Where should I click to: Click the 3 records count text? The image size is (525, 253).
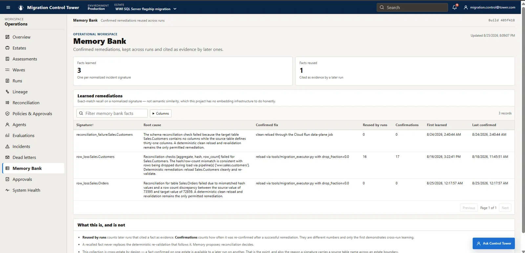(505, 113)
